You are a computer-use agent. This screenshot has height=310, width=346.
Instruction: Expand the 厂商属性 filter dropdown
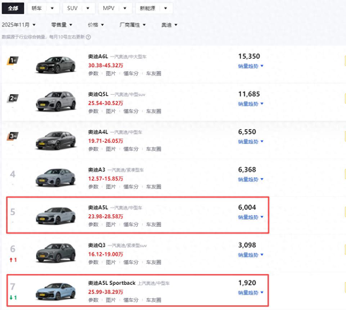(132, 25)
